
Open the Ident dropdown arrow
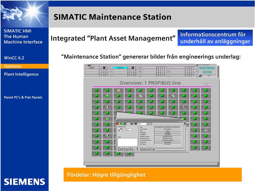147,124
